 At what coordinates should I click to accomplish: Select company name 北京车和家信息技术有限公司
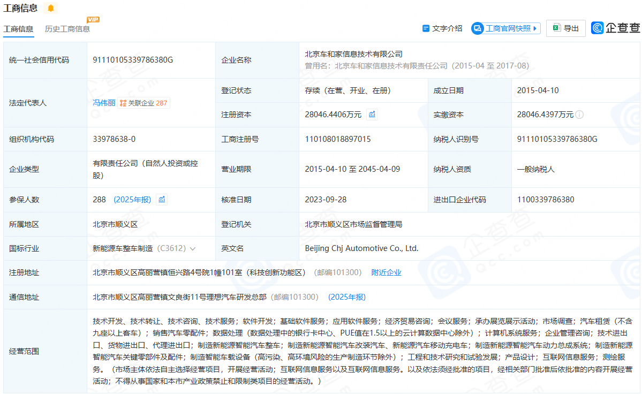pyautogui.click(x=353, y=54)
